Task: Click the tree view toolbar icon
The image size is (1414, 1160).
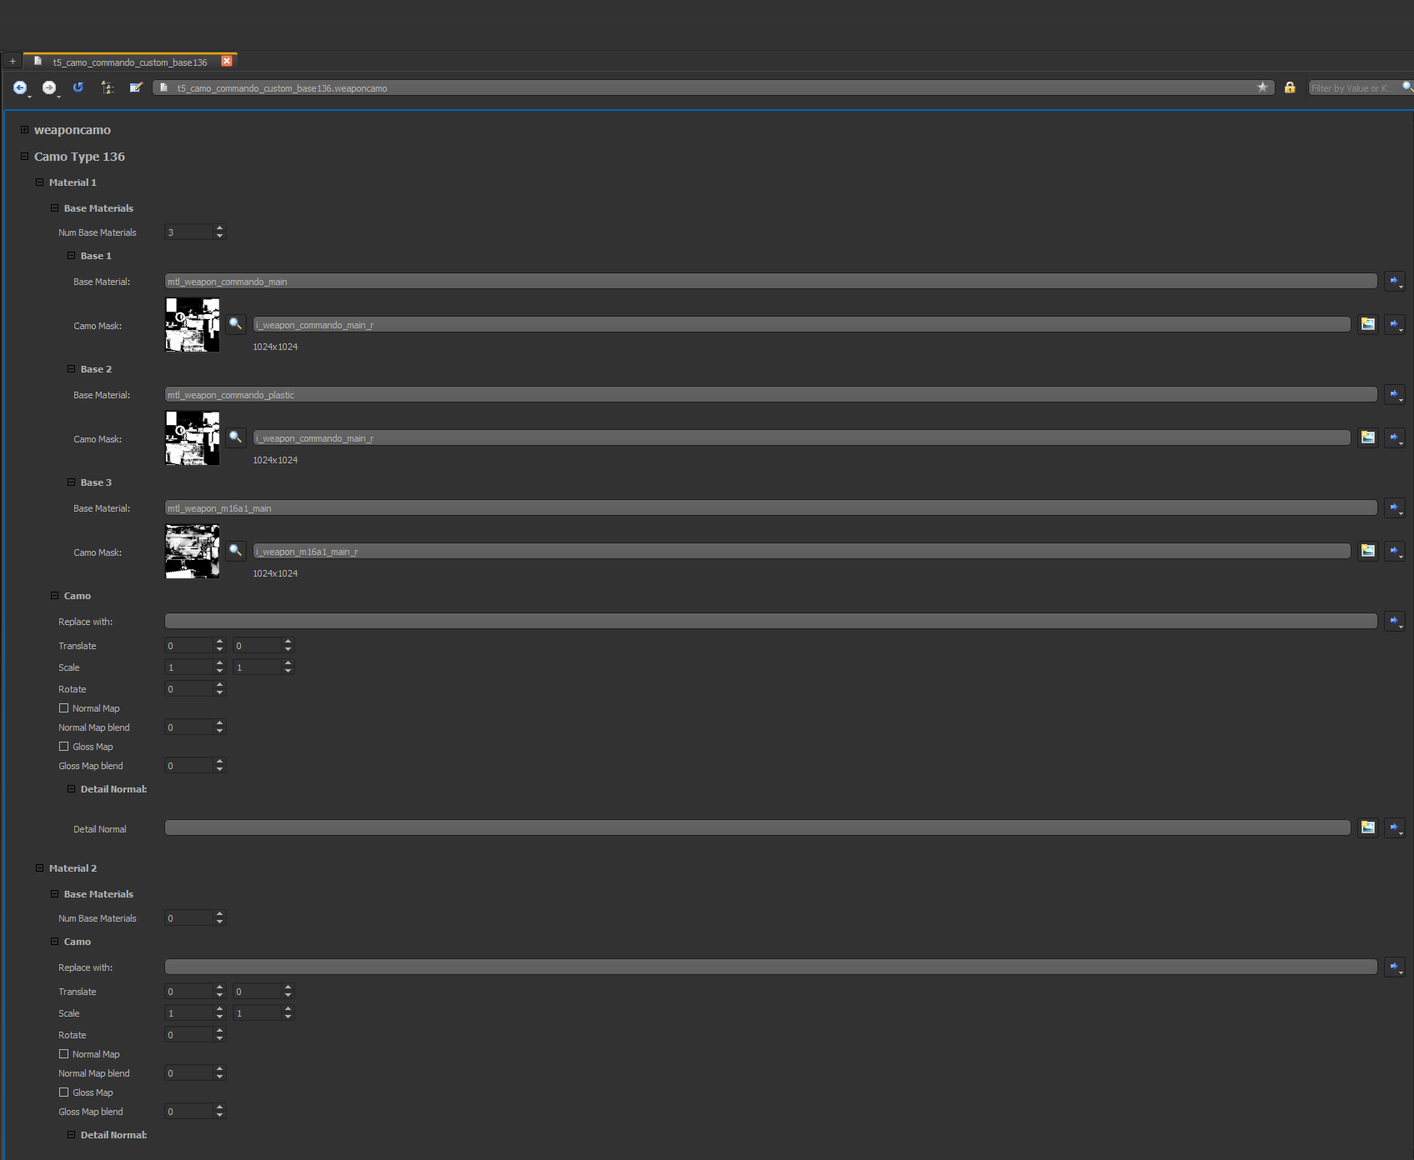Action: point(108,87)
